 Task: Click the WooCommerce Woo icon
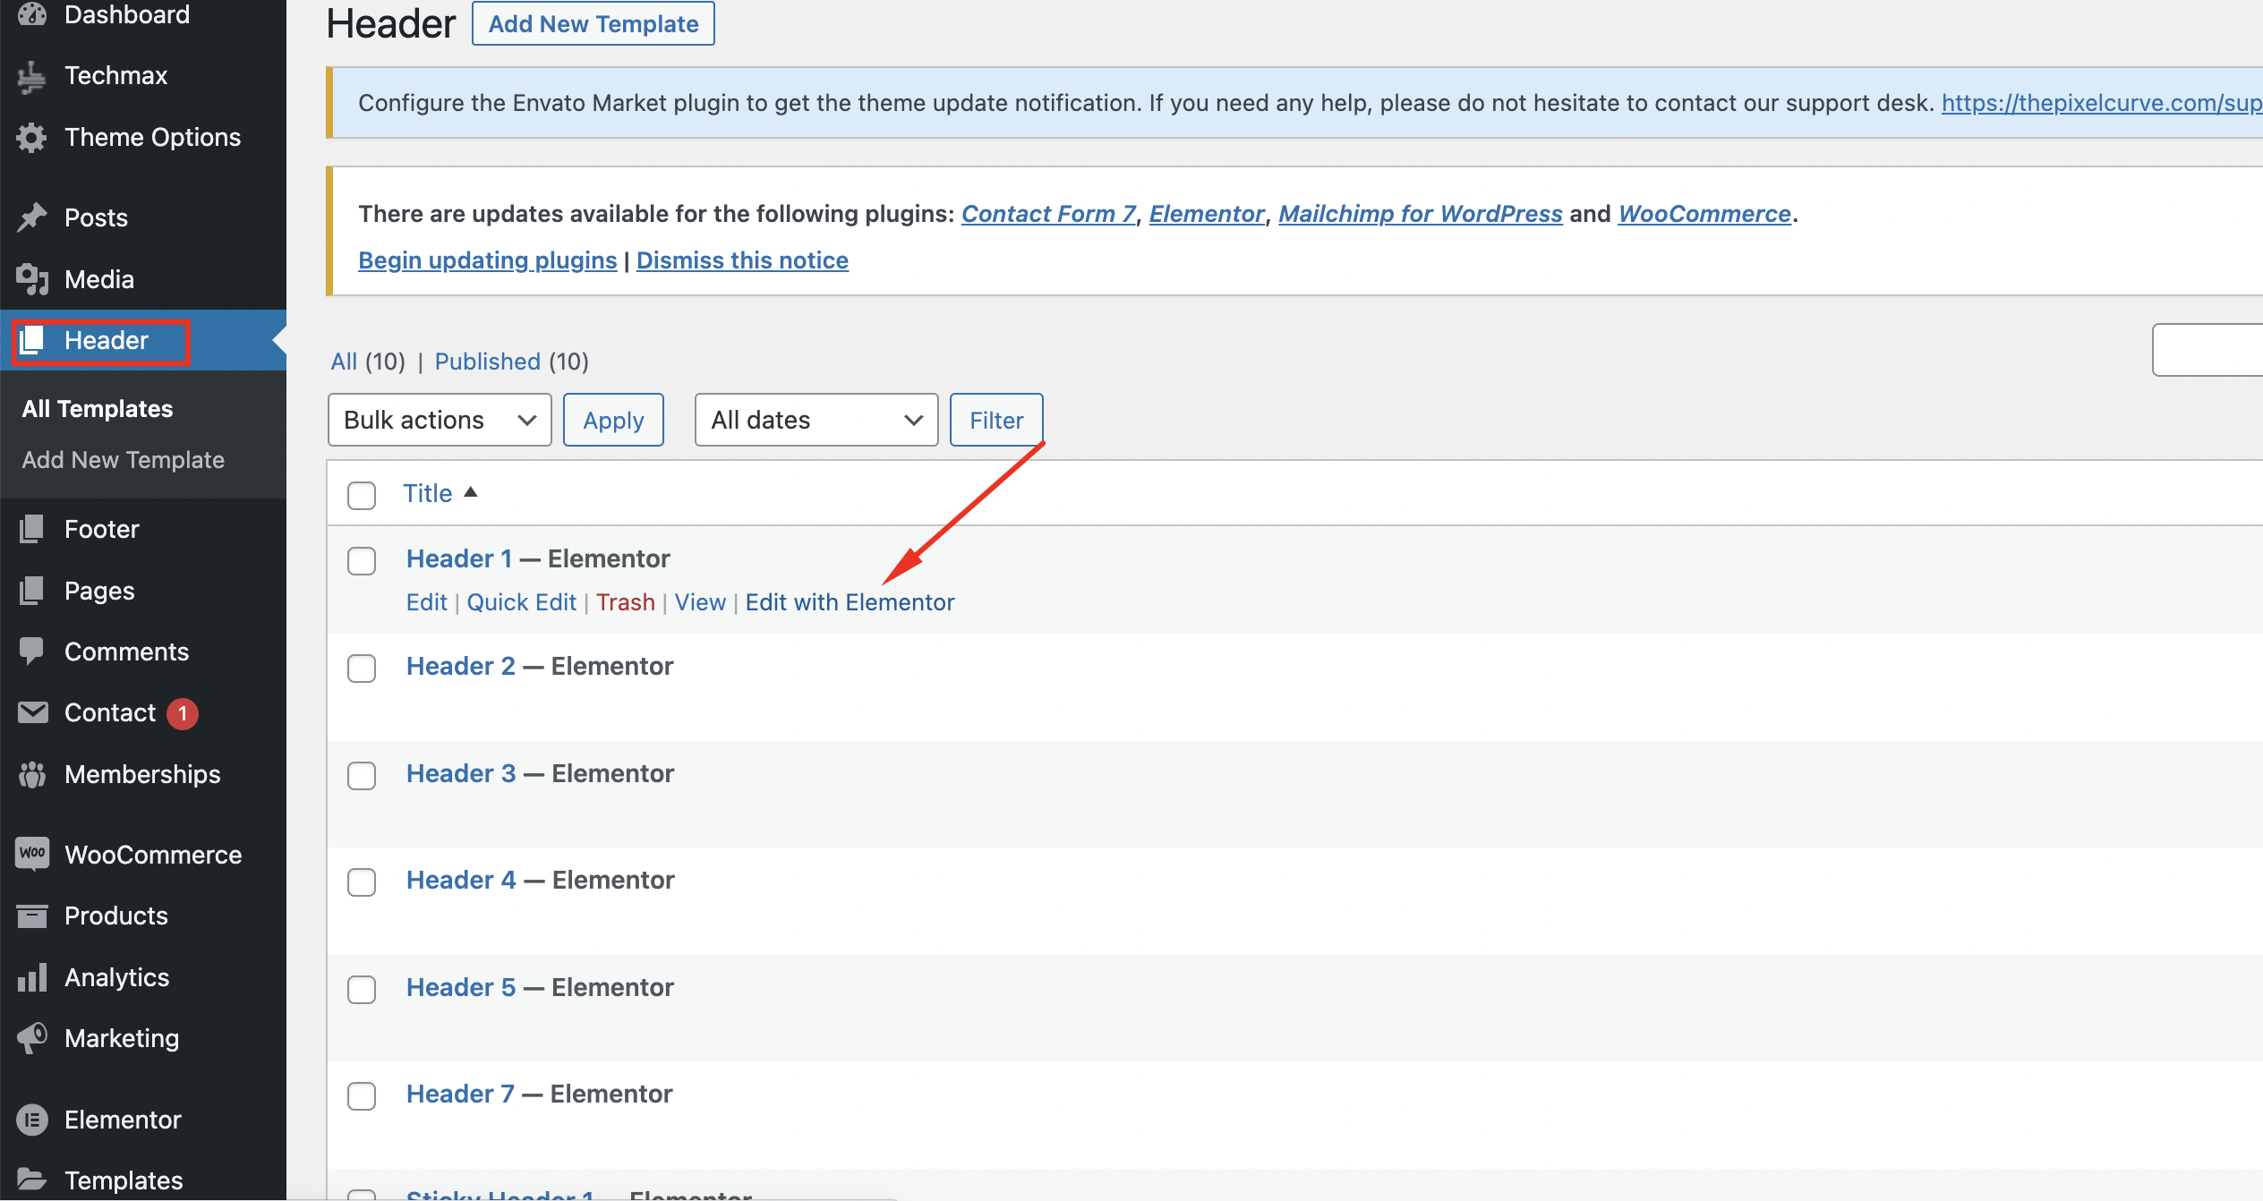point(32,854)
